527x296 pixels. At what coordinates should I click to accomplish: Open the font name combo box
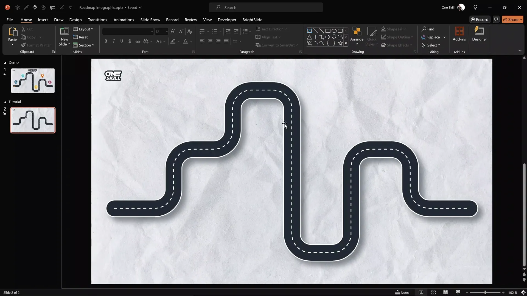point(128,32)
